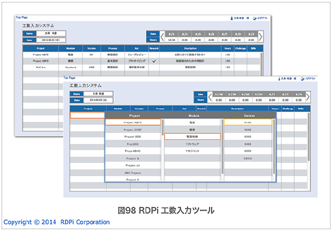Select the 6/2 date column in the front window
This screenshot has height=230, width=332.
(286, 95)
